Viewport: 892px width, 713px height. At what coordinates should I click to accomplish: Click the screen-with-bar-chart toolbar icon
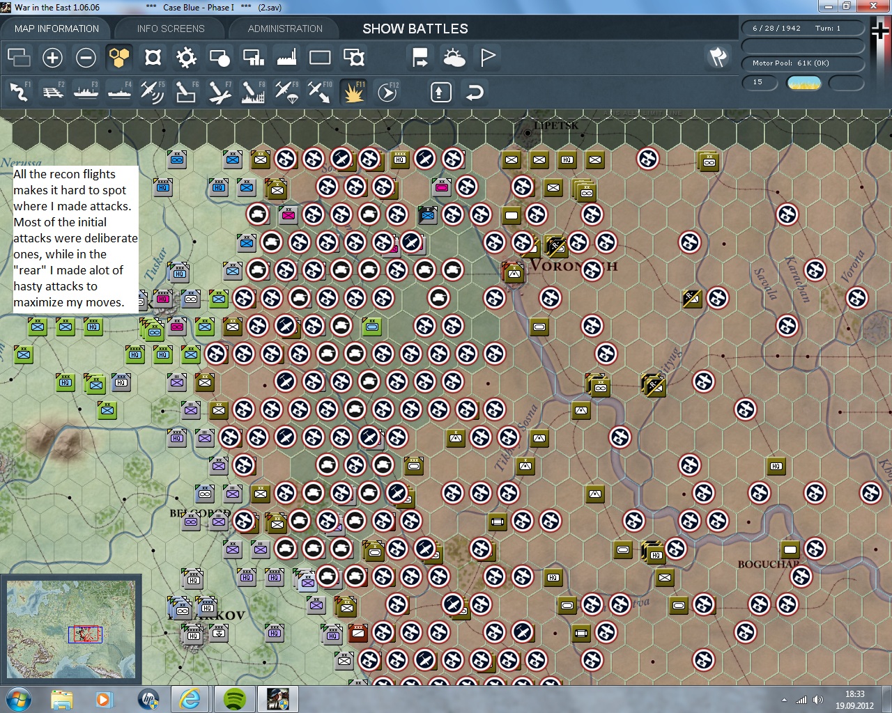253,57
